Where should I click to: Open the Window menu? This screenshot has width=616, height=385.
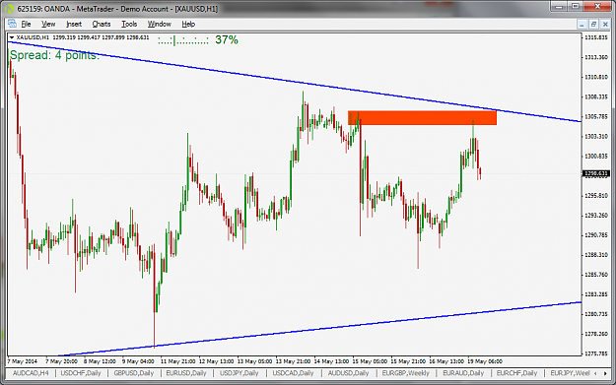coord(159,24)
